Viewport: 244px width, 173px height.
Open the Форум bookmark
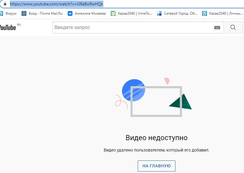8,13
